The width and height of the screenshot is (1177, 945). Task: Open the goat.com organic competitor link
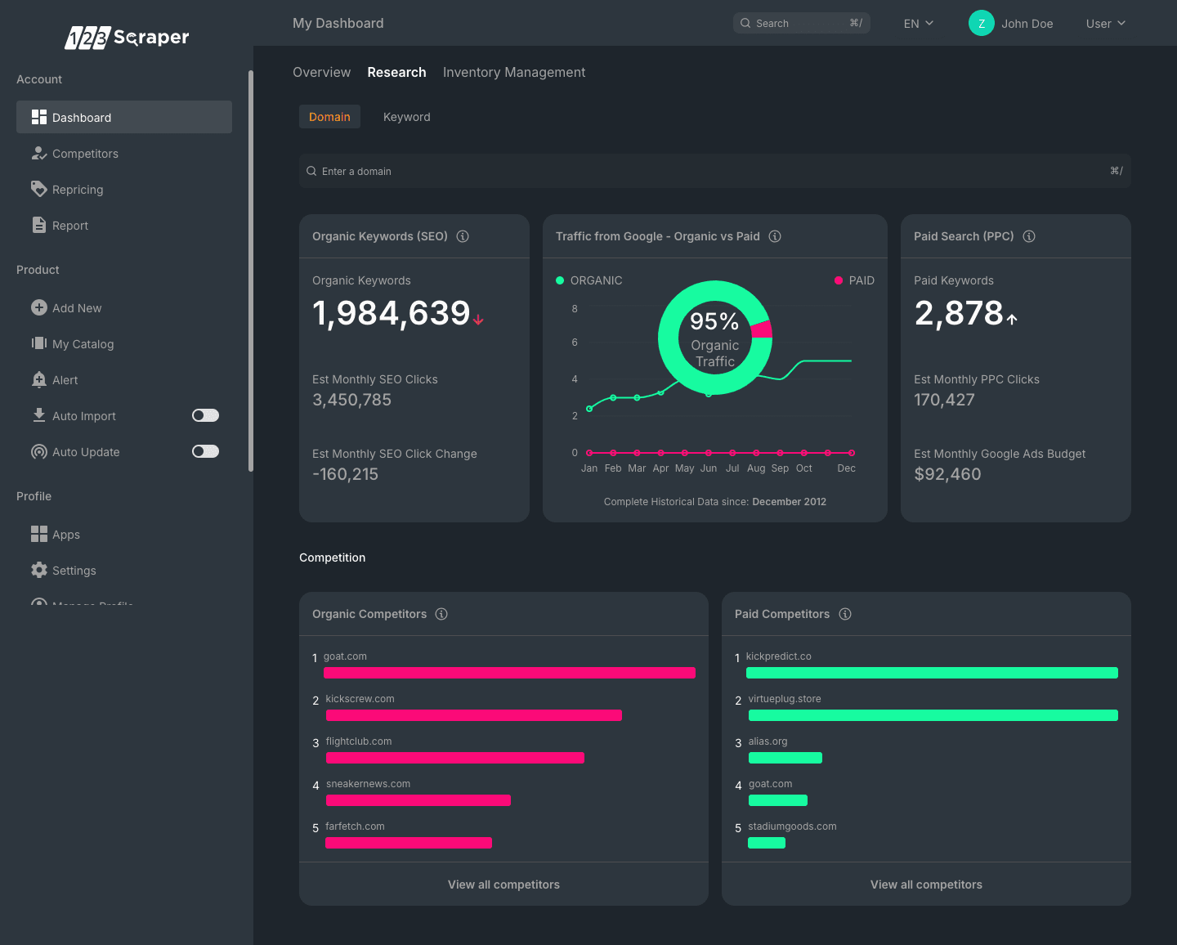(345, 656)
